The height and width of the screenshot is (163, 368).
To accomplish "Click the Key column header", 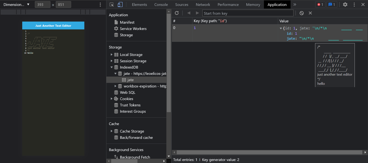I will tap(235, 21).
